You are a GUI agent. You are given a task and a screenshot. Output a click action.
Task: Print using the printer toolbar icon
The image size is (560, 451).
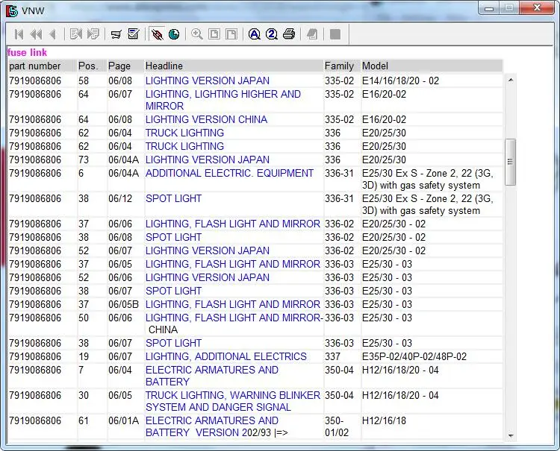click(289, 34)
